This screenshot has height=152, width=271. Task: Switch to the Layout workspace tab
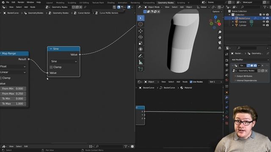(50, 3)
